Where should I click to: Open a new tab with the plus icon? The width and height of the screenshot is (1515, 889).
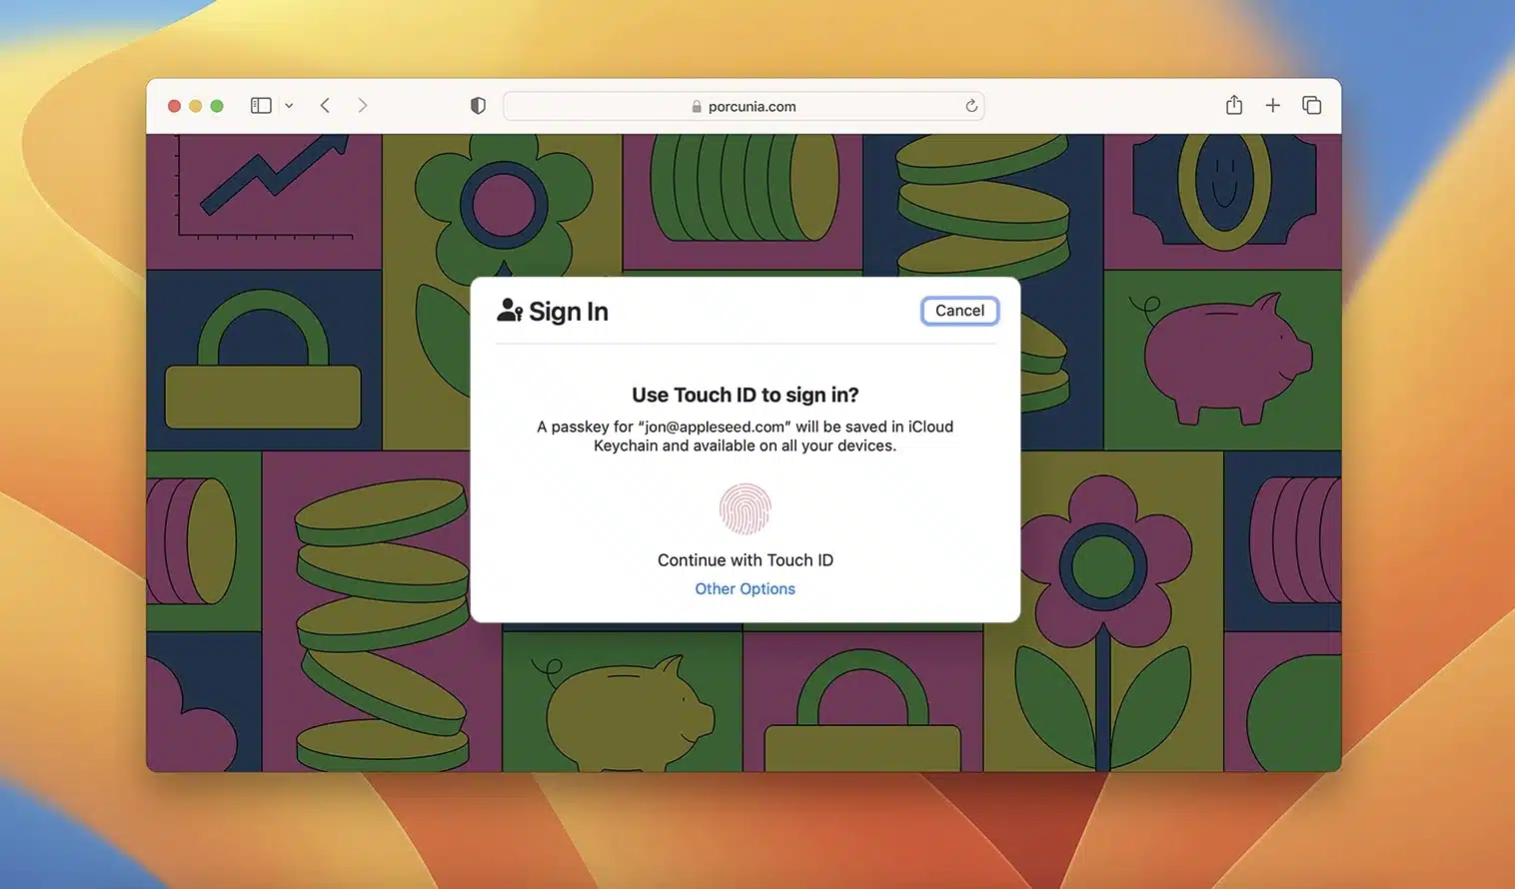tap(1272, 106)
